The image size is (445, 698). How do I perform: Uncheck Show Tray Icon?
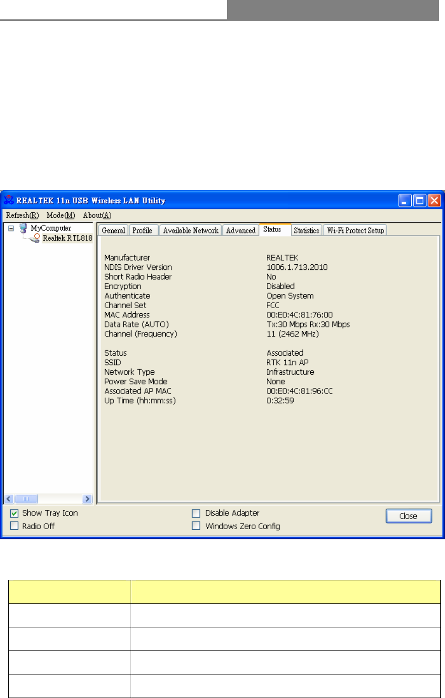point(14,513)
